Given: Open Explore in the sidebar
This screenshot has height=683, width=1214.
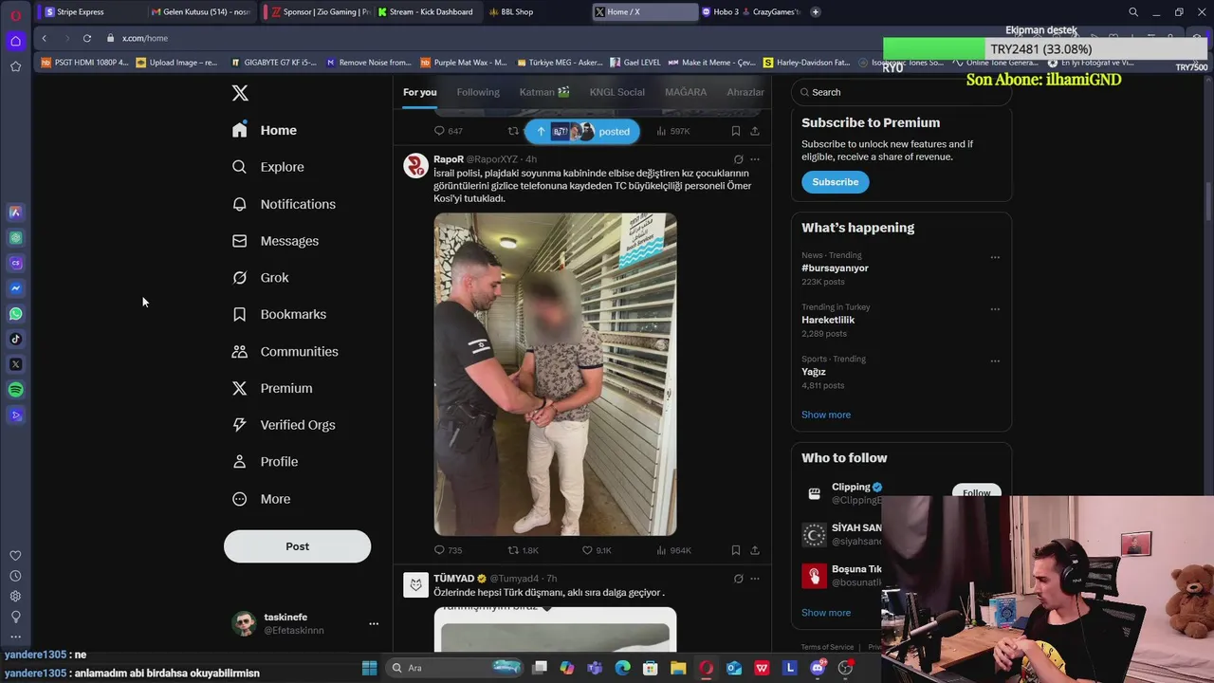Looking at the screenshot, I should [x=268, y=167].
